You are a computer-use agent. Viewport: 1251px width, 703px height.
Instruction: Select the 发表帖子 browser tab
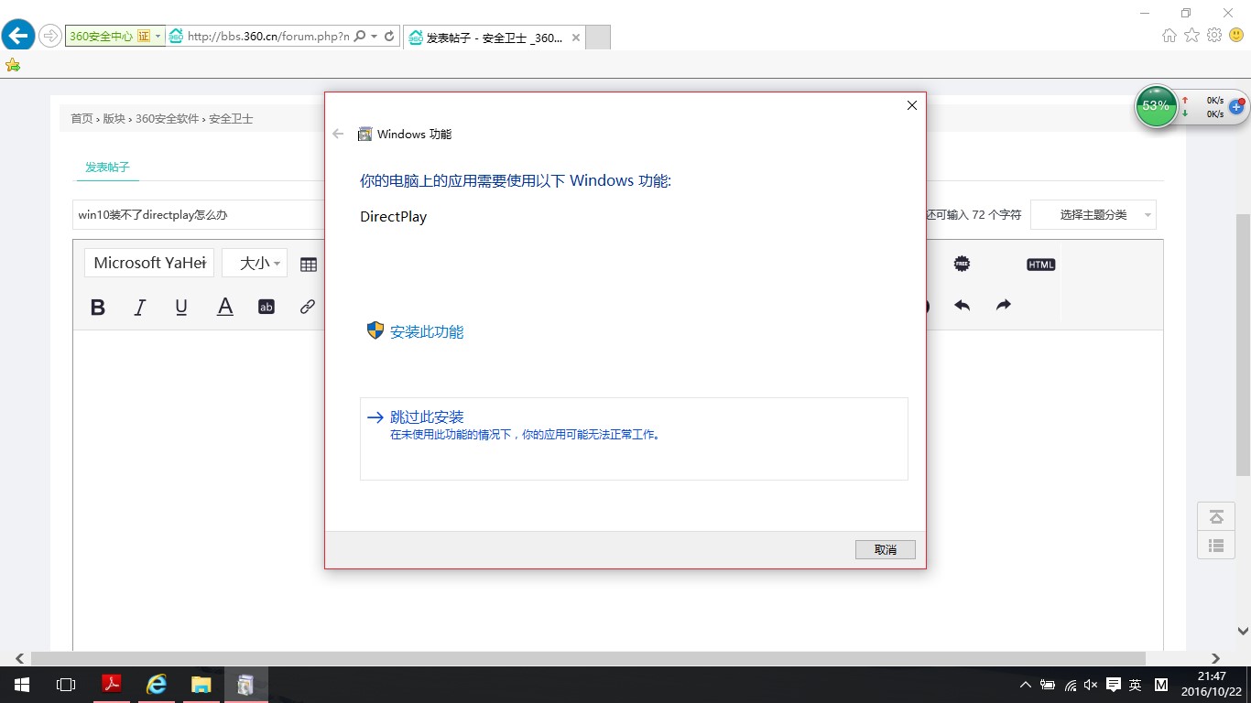click(x=495, y=38)
